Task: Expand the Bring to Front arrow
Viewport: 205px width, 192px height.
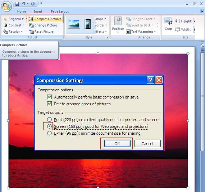Action: tap(154, 19)
